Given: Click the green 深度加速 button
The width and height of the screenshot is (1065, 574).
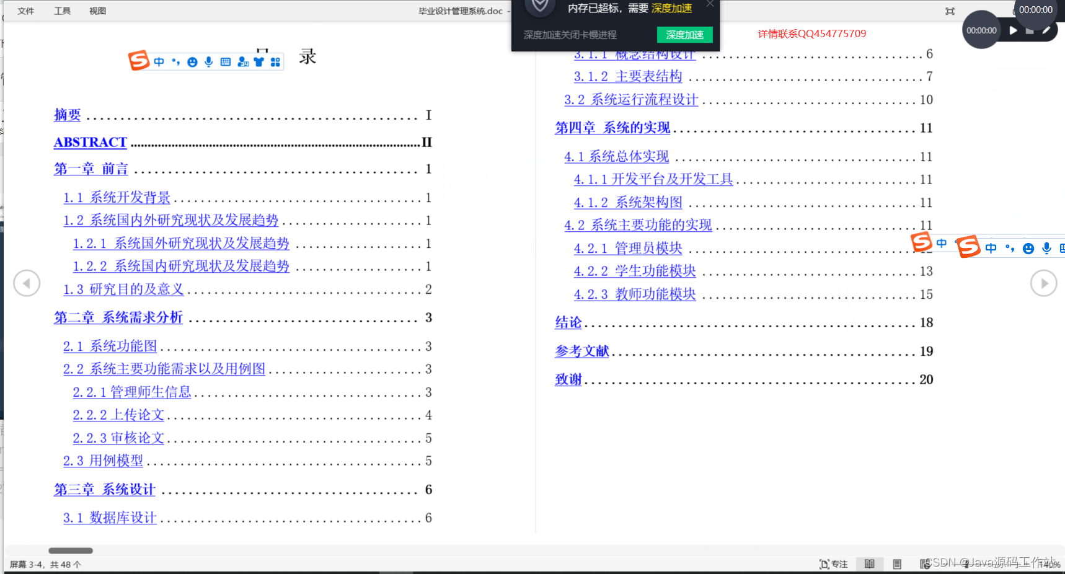Looking at the screenshot, I should point(684,35).
